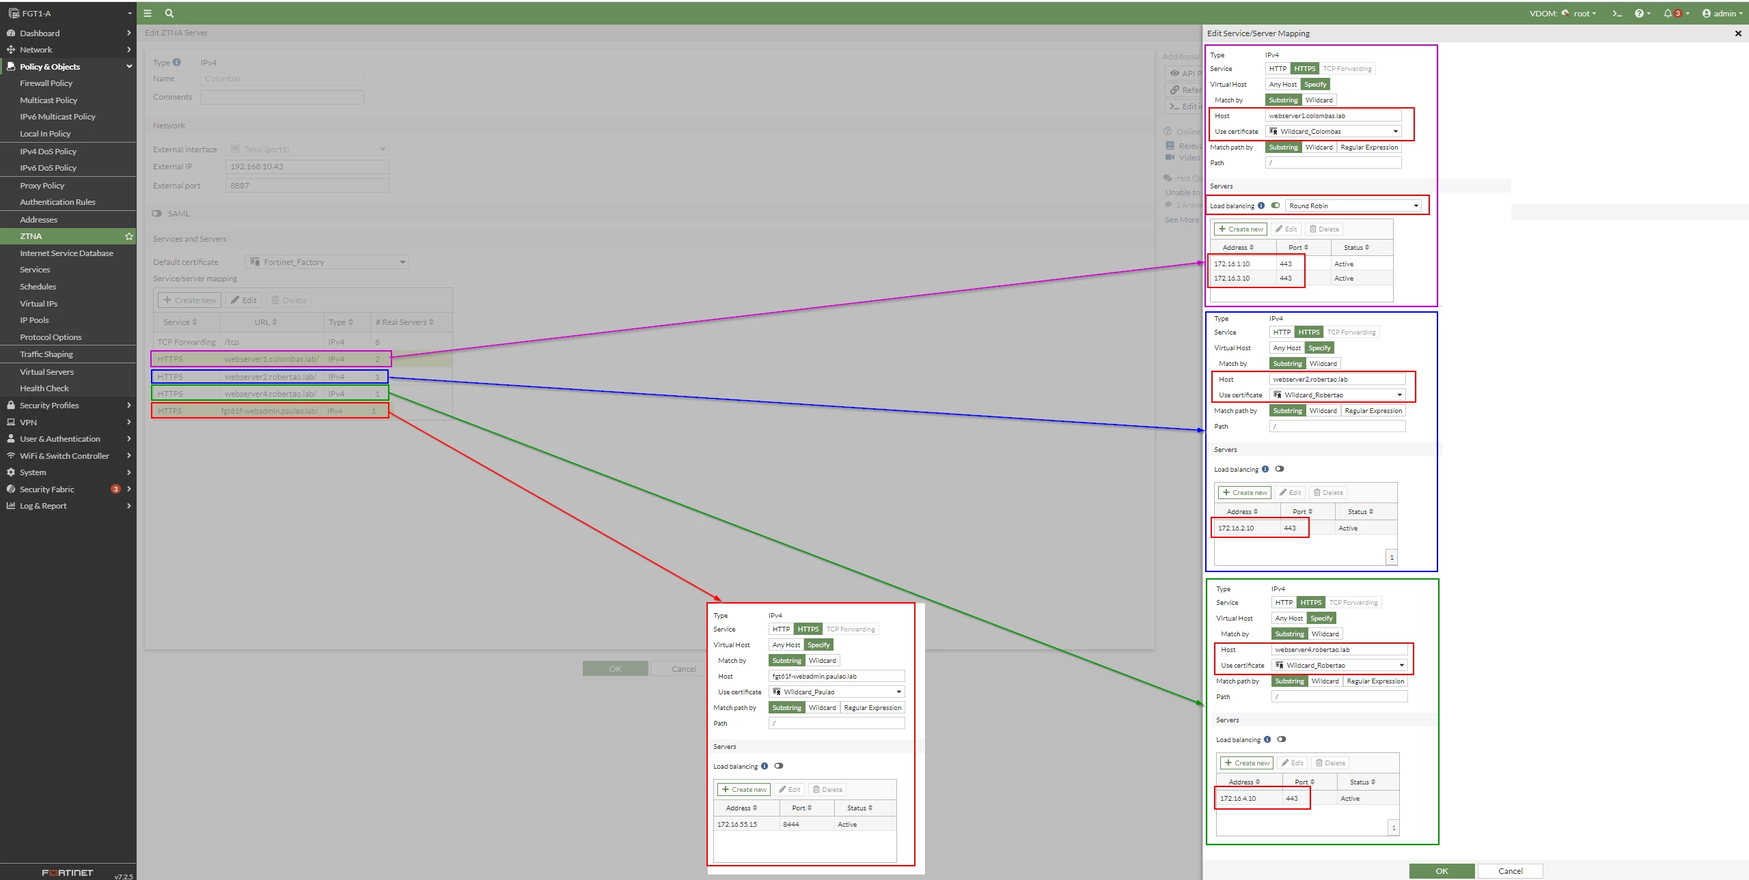The image size is (1749, 880).
Task: Open certificate dropdown under webserver4.robertao.lab host
Action: coord(1340,665)
